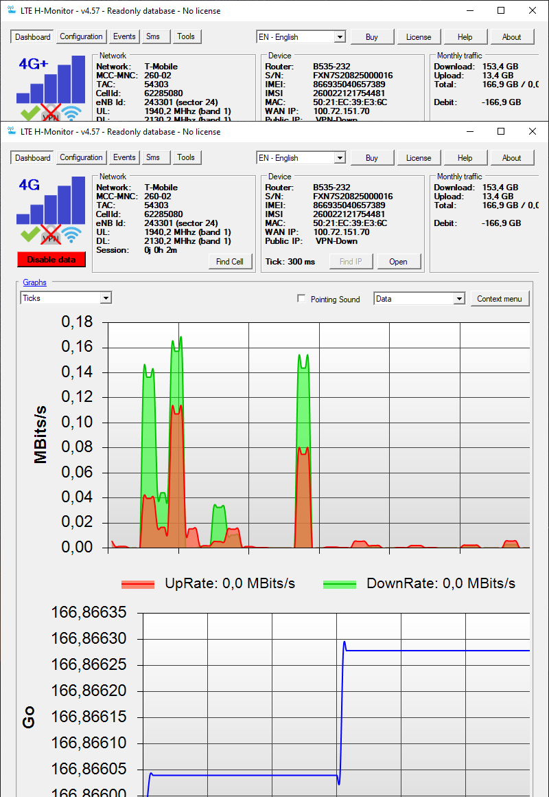This screenshot has width=549, height=797.
Task: Click Debit value -166,9 GB in front window
Action: click(501, 223)
